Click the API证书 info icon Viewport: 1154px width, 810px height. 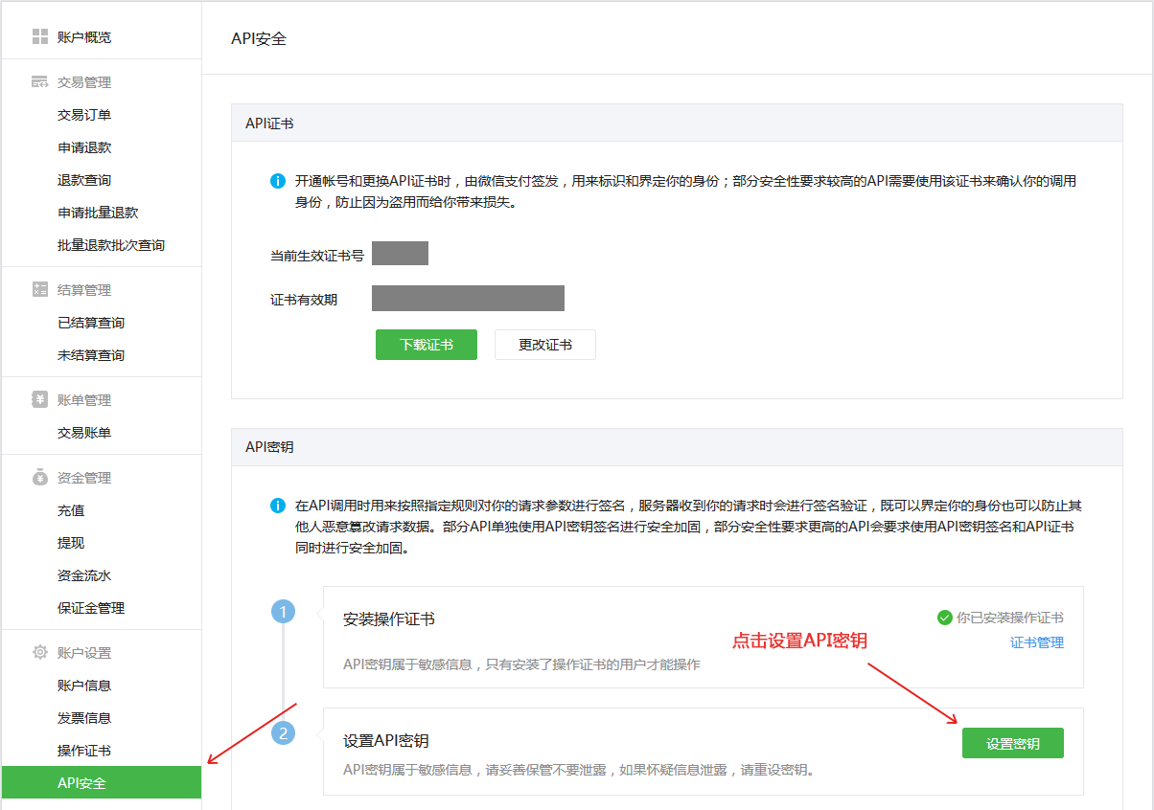pyautogui.click(x=278, y=181)
